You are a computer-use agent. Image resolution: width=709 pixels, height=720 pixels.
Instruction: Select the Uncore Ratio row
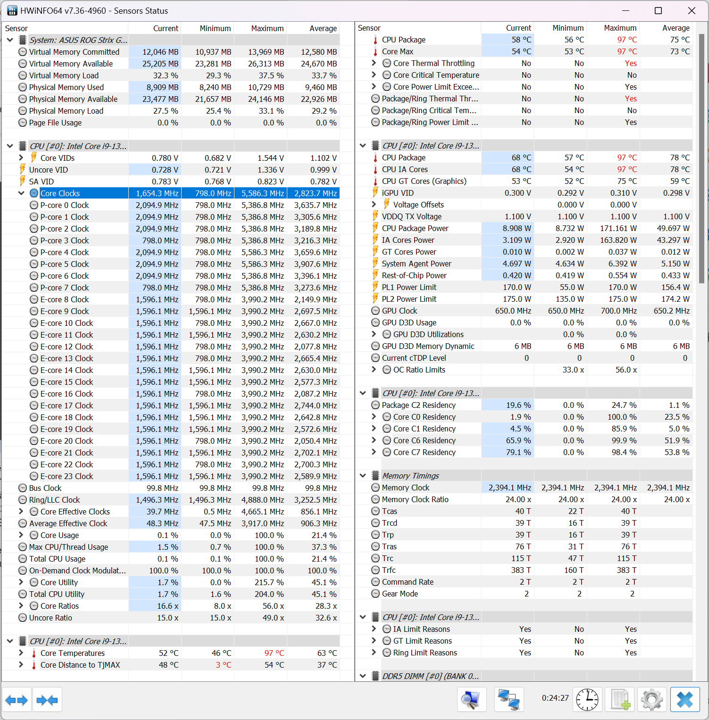[x=171, y=618]
